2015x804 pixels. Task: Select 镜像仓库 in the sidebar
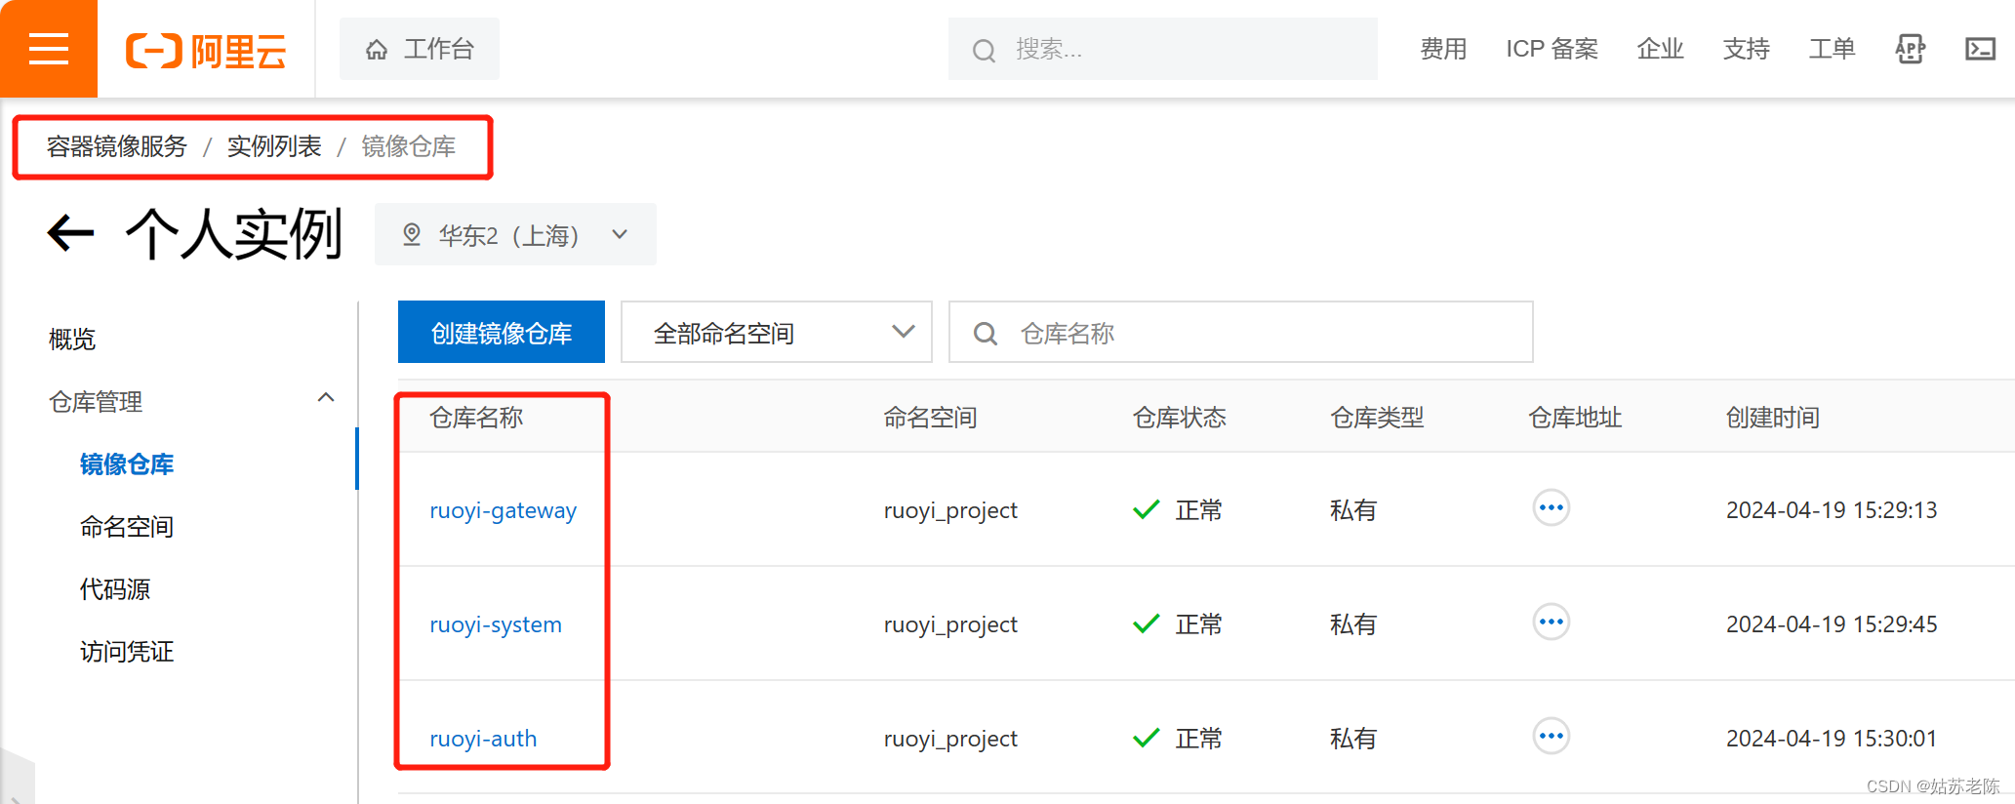(x=127, y=464)
